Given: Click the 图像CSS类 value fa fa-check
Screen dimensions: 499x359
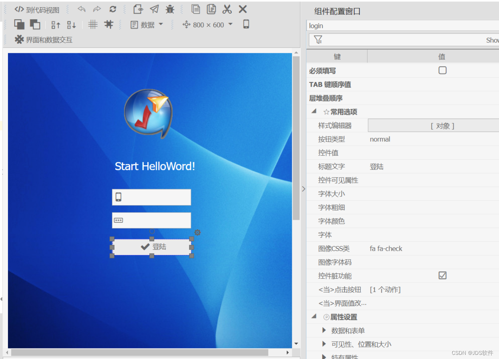Looking at the screenshot, I should tap(386, 249).
